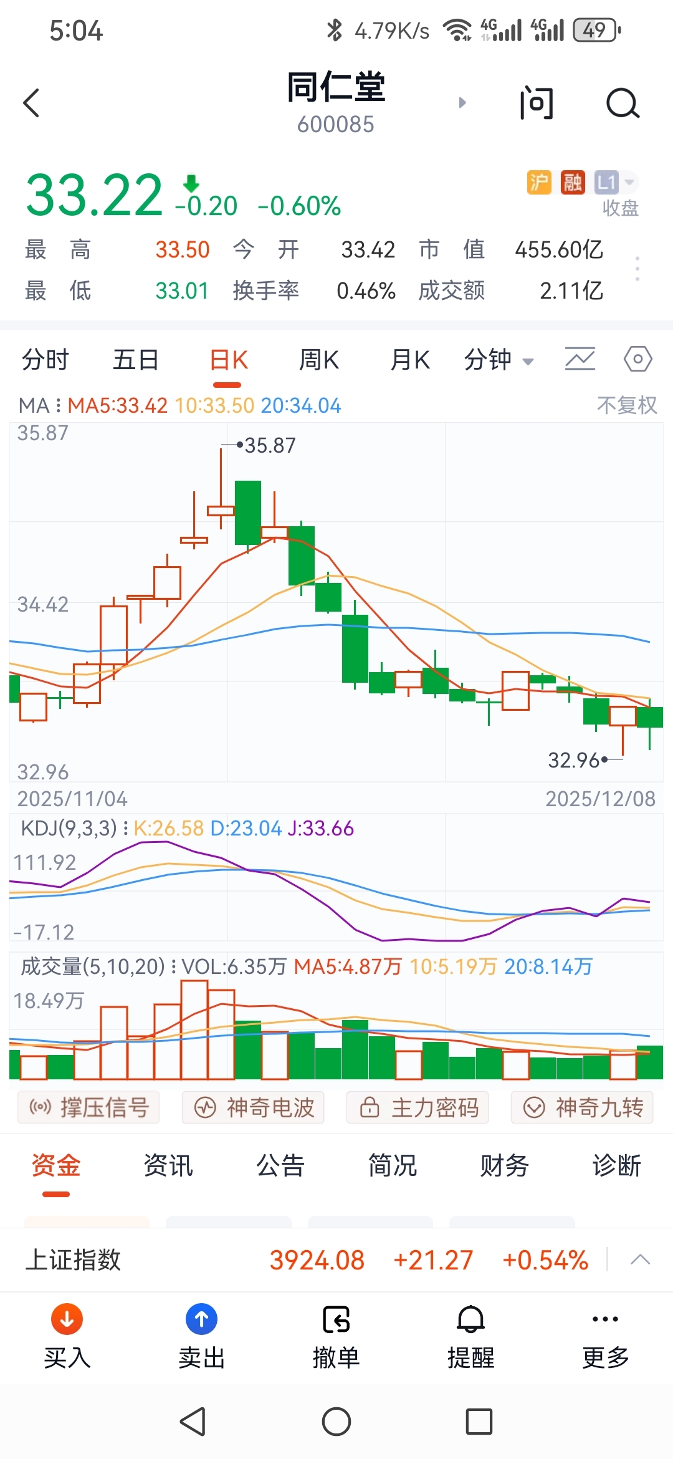Switch to the 周K chart tab
Viewport: 673px width, 1459px height.
[318, 360]
